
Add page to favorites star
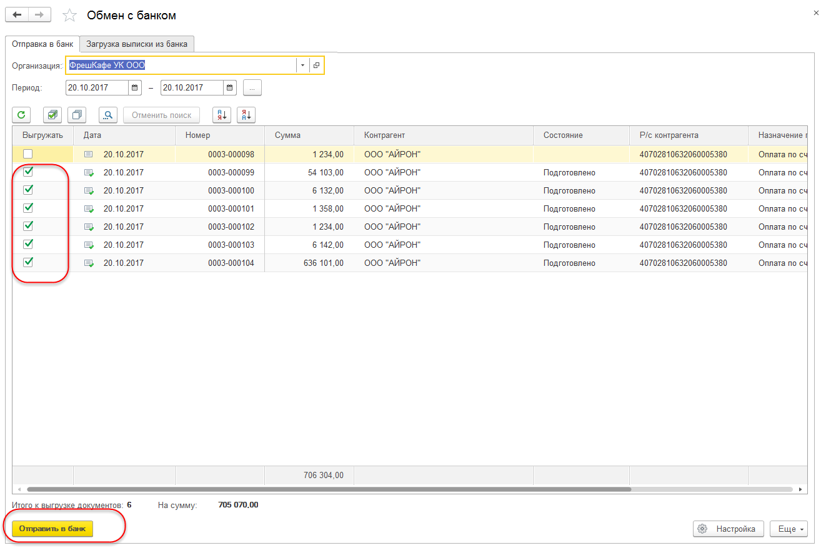[x=71, y=16]
